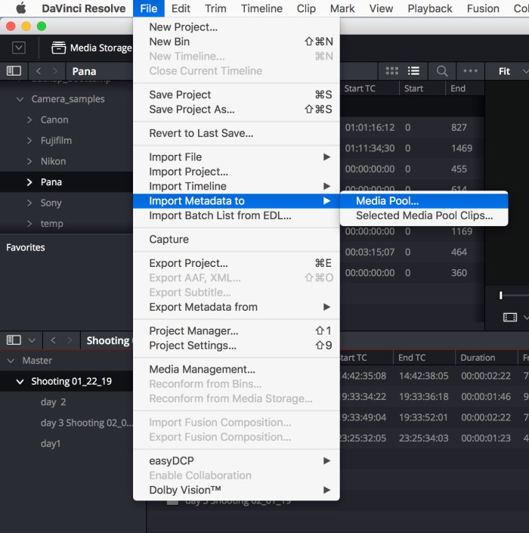Open the Playback menu
529x533 pixels.
pos(430,8)
